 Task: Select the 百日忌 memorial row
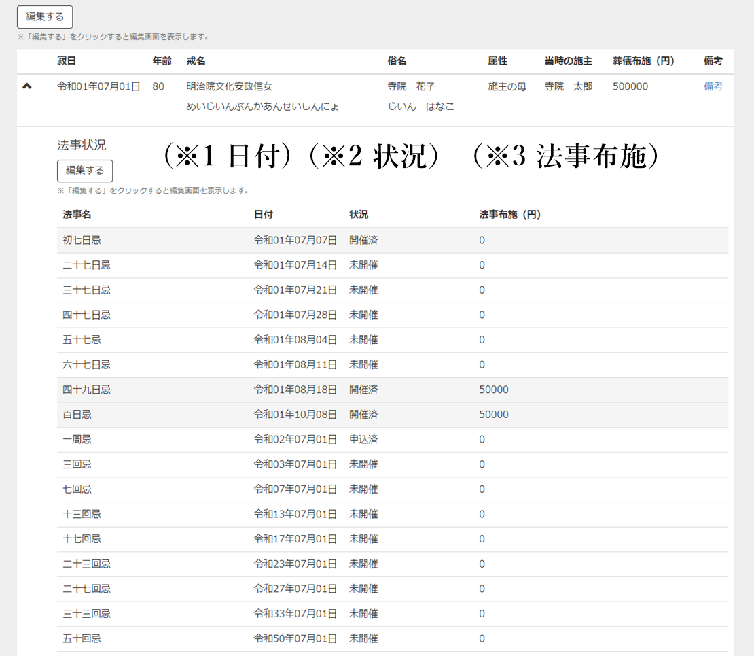77,415
